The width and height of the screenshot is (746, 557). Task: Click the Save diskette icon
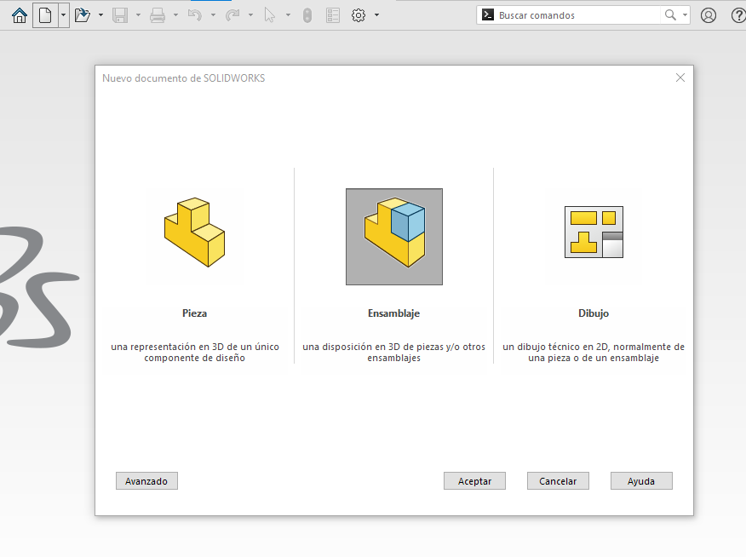(120, 15)
